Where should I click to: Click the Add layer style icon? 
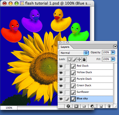68,106
